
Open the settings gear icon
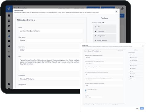(x=122, y=9)
